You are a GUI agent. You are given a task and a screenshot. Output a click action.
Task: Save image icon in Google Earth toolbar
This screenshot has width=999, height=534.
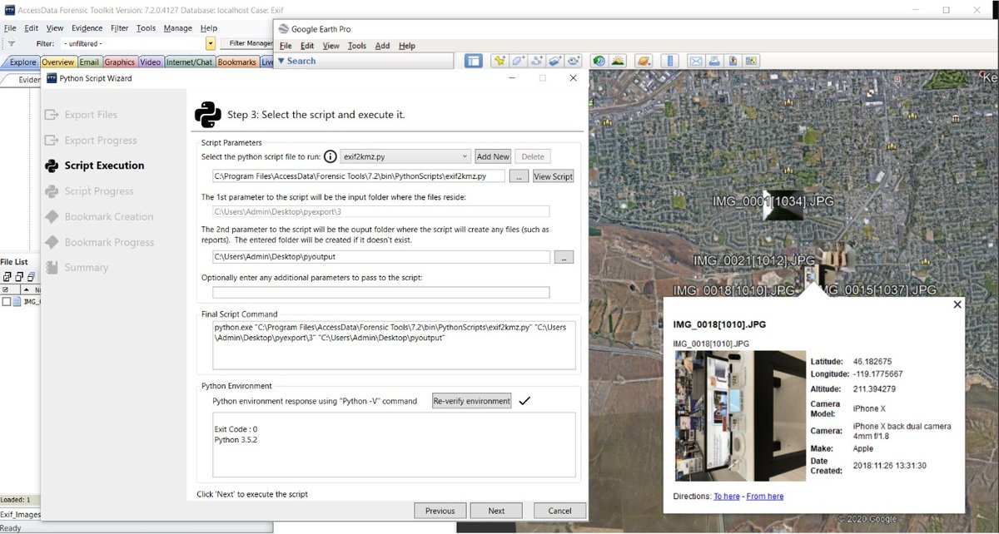[733, 61]
